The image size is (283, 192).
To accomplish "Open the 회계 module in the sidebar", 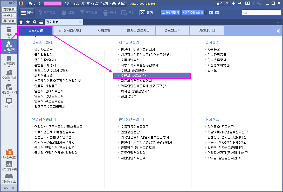I will (9, 32).
